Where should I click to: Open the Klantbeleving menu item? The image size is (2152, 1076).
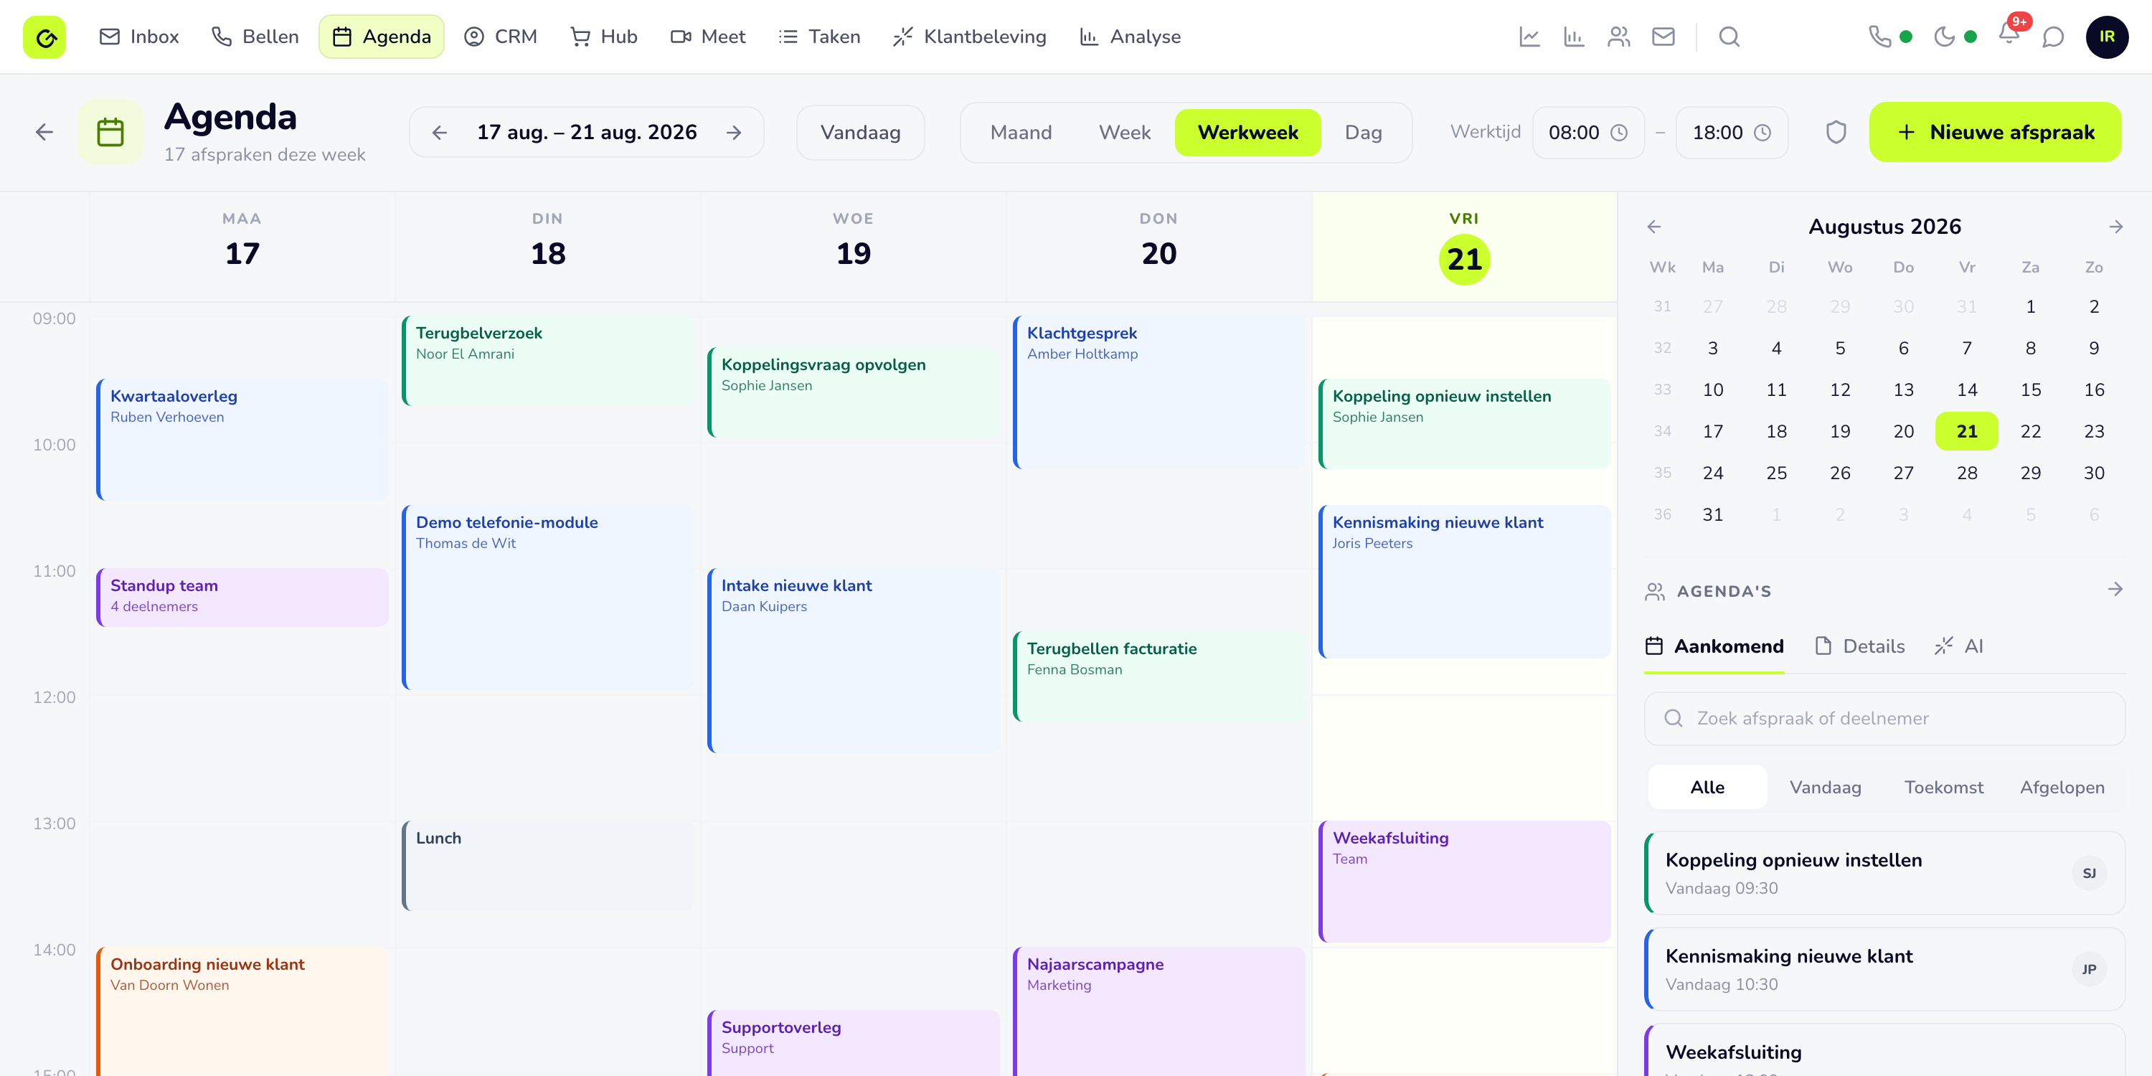click(969, 37)
